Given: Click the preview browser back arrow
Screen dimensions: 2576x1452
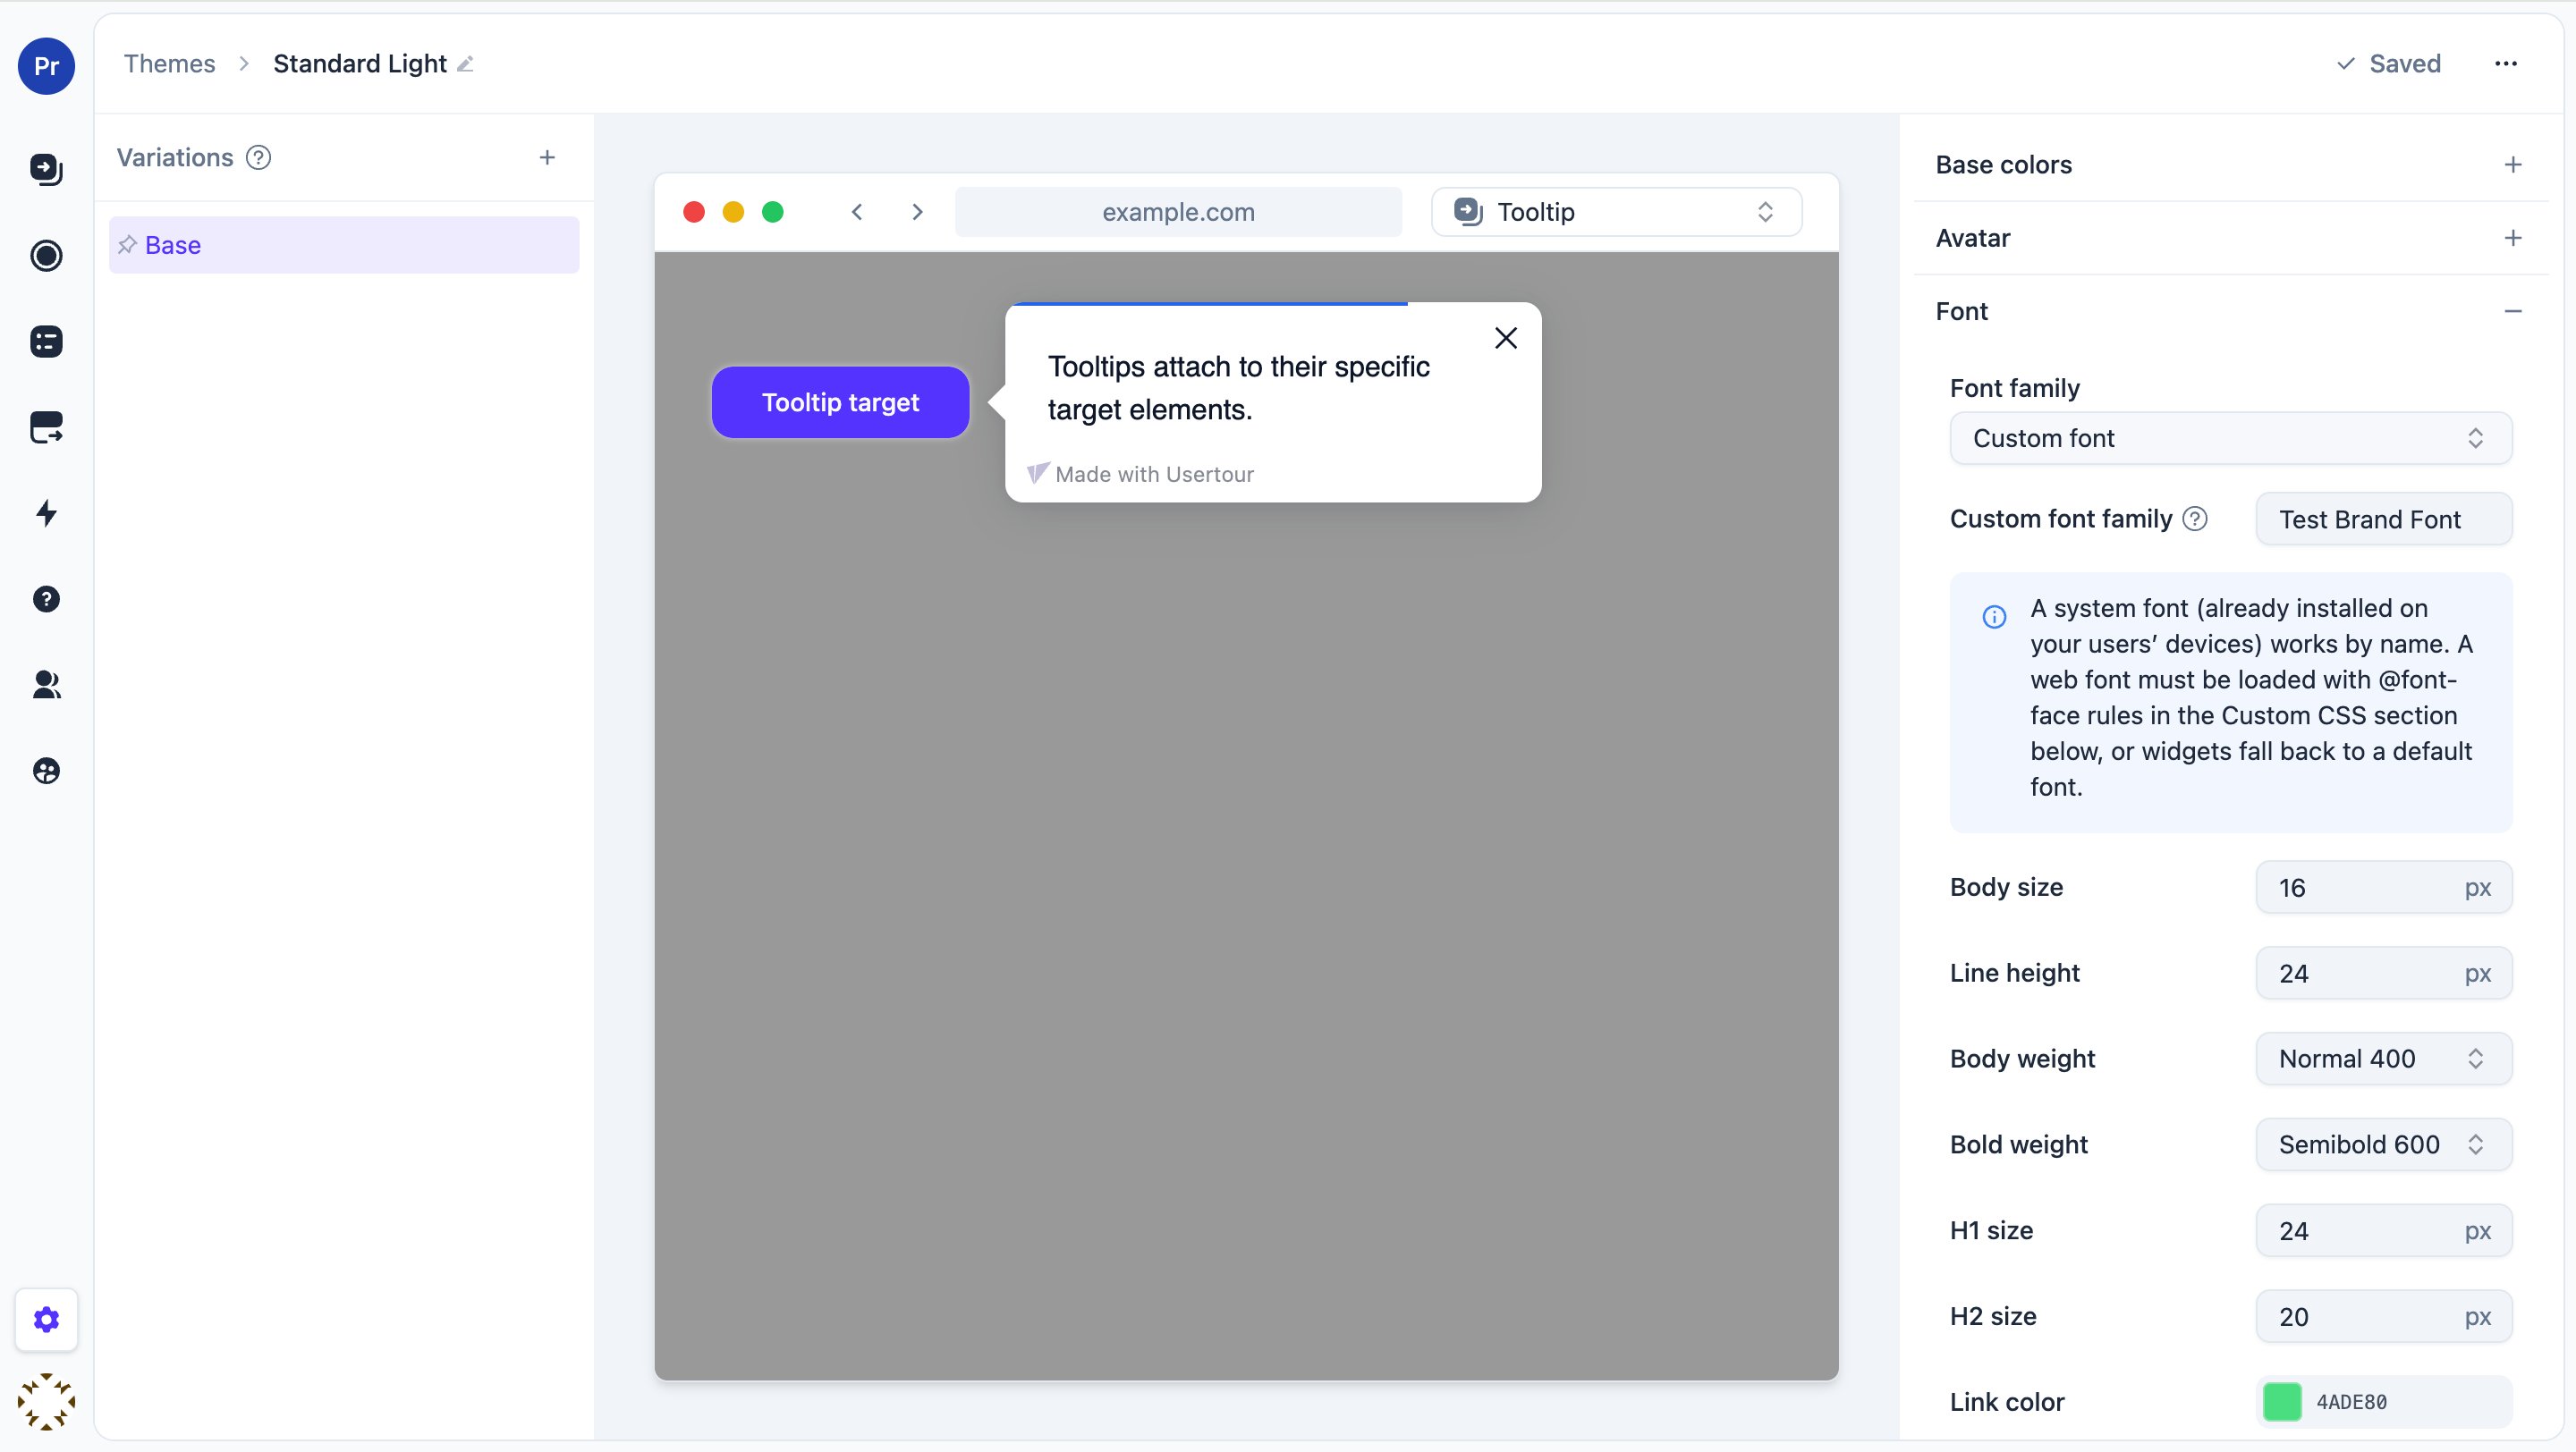Looking at the screenshot, I should [x=857, y=212].
